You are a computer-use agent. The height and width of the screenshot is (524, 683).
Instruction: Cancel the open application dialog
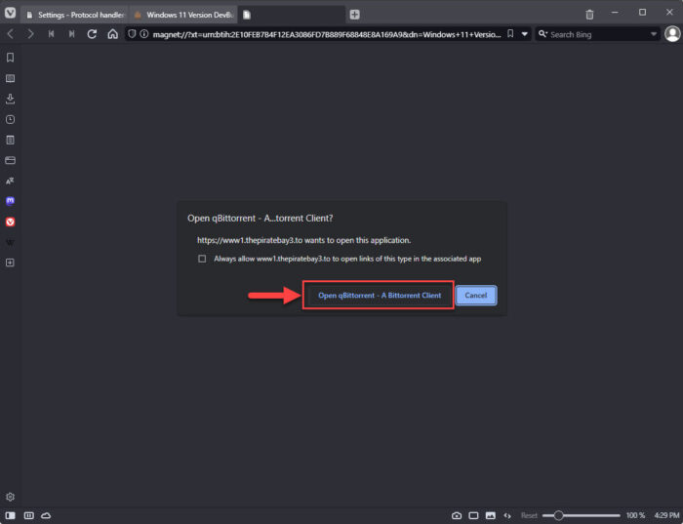click(476, 295)
